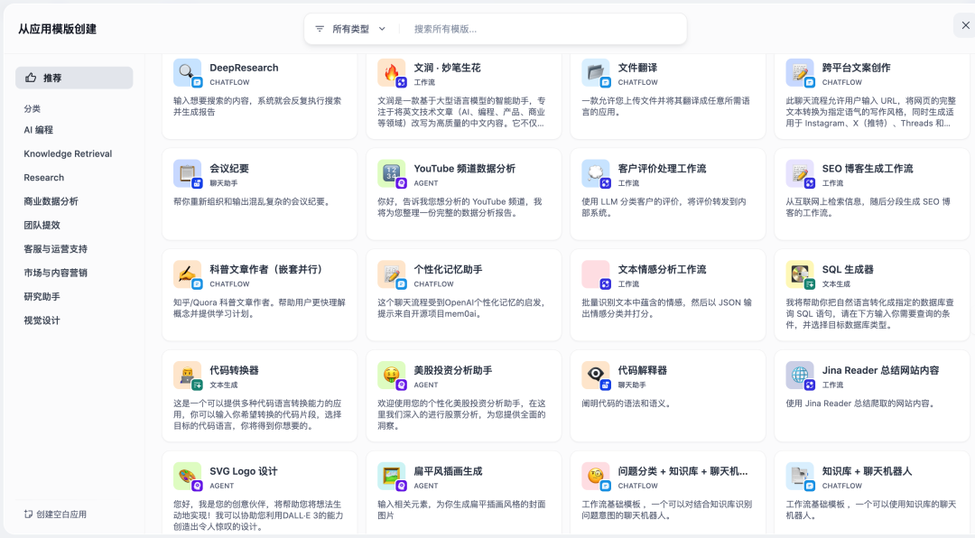Click the 文润·妙笔生花 flame icon
The height and width of the screenshot is (538, 975).
pyautogui.click(x=391, y=73)
